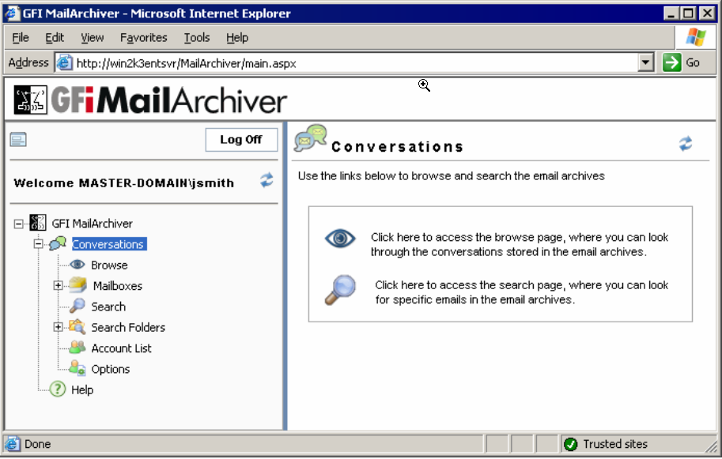The height and width of the screenshot is (459, 722).
Task: Refresh the Conversations page with the top-right icon
Action: tap(686, 144)
